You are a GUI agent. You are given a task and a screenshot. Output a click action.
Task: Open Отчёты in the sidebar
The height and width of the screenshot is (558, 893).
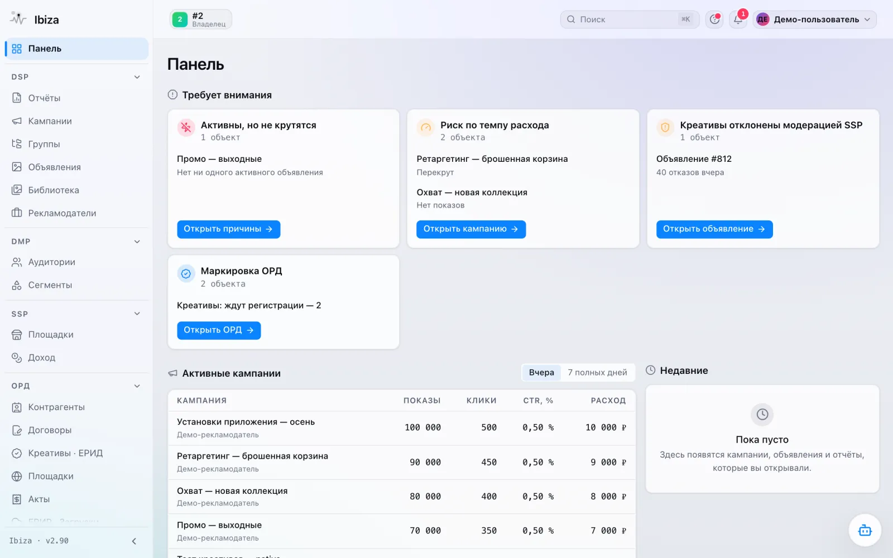click(x=76, y=98)
